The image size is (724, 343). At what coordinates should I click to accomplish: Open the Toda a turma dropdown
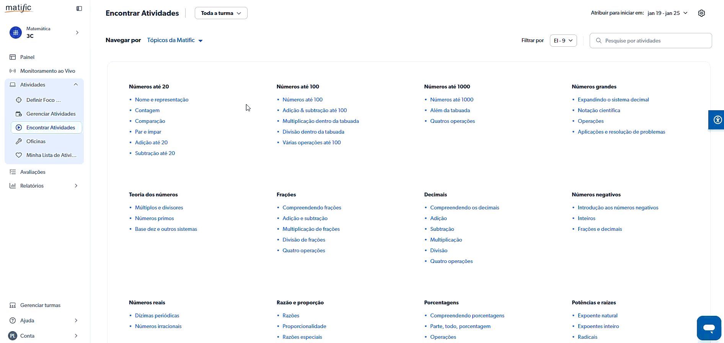[x=221, y=13]
